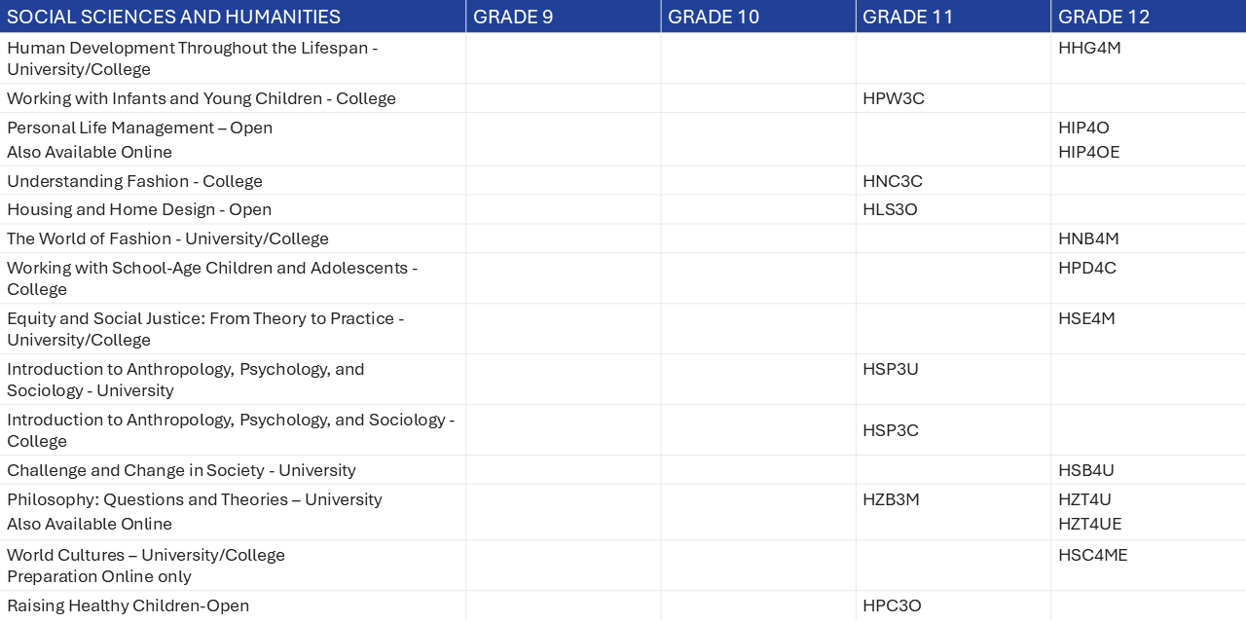Click course code HNB4M

[1088, 238]
